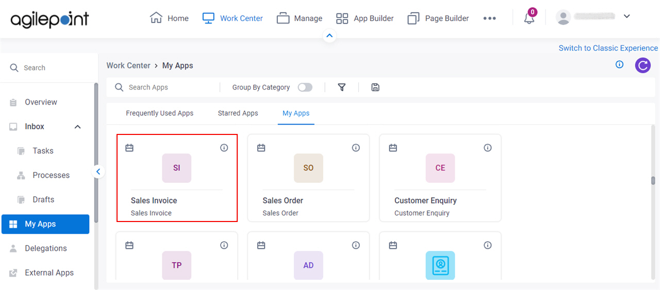Click the page info icon near refresh

click(x=620, y=64)
